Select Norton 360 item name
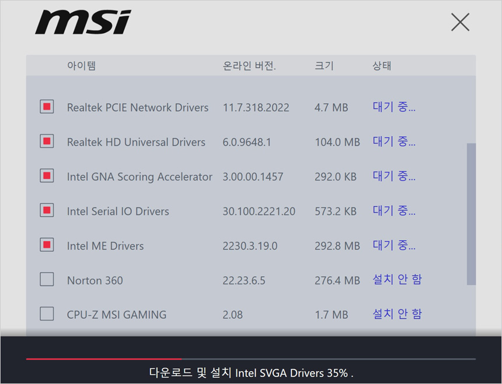This screenshot has width=502, height=384. (95, 280)
